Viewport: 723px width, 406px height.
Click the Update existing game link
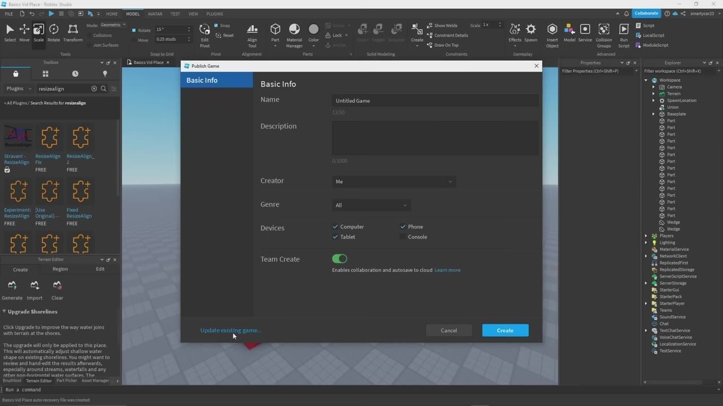pyautogui.click(x=230, y=330)
